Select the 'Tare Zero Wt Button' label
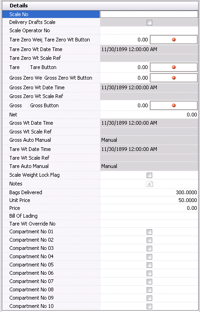The height and width of the screenshot is (312, 200). (x=67, y=40)
